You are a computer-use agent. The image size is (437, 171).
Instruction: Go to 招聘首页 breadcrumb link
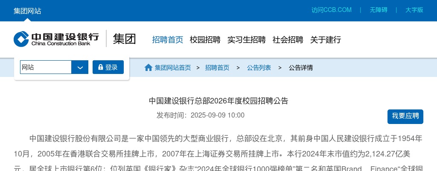217,68
